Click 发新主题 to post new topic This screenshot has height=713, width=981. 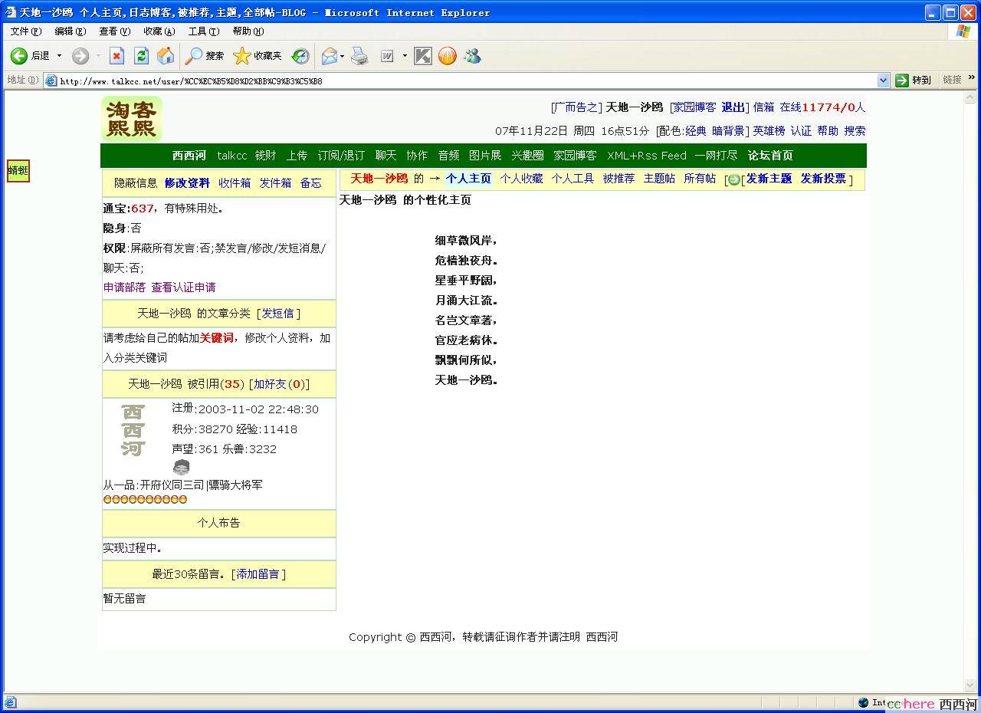click(769, 179)
